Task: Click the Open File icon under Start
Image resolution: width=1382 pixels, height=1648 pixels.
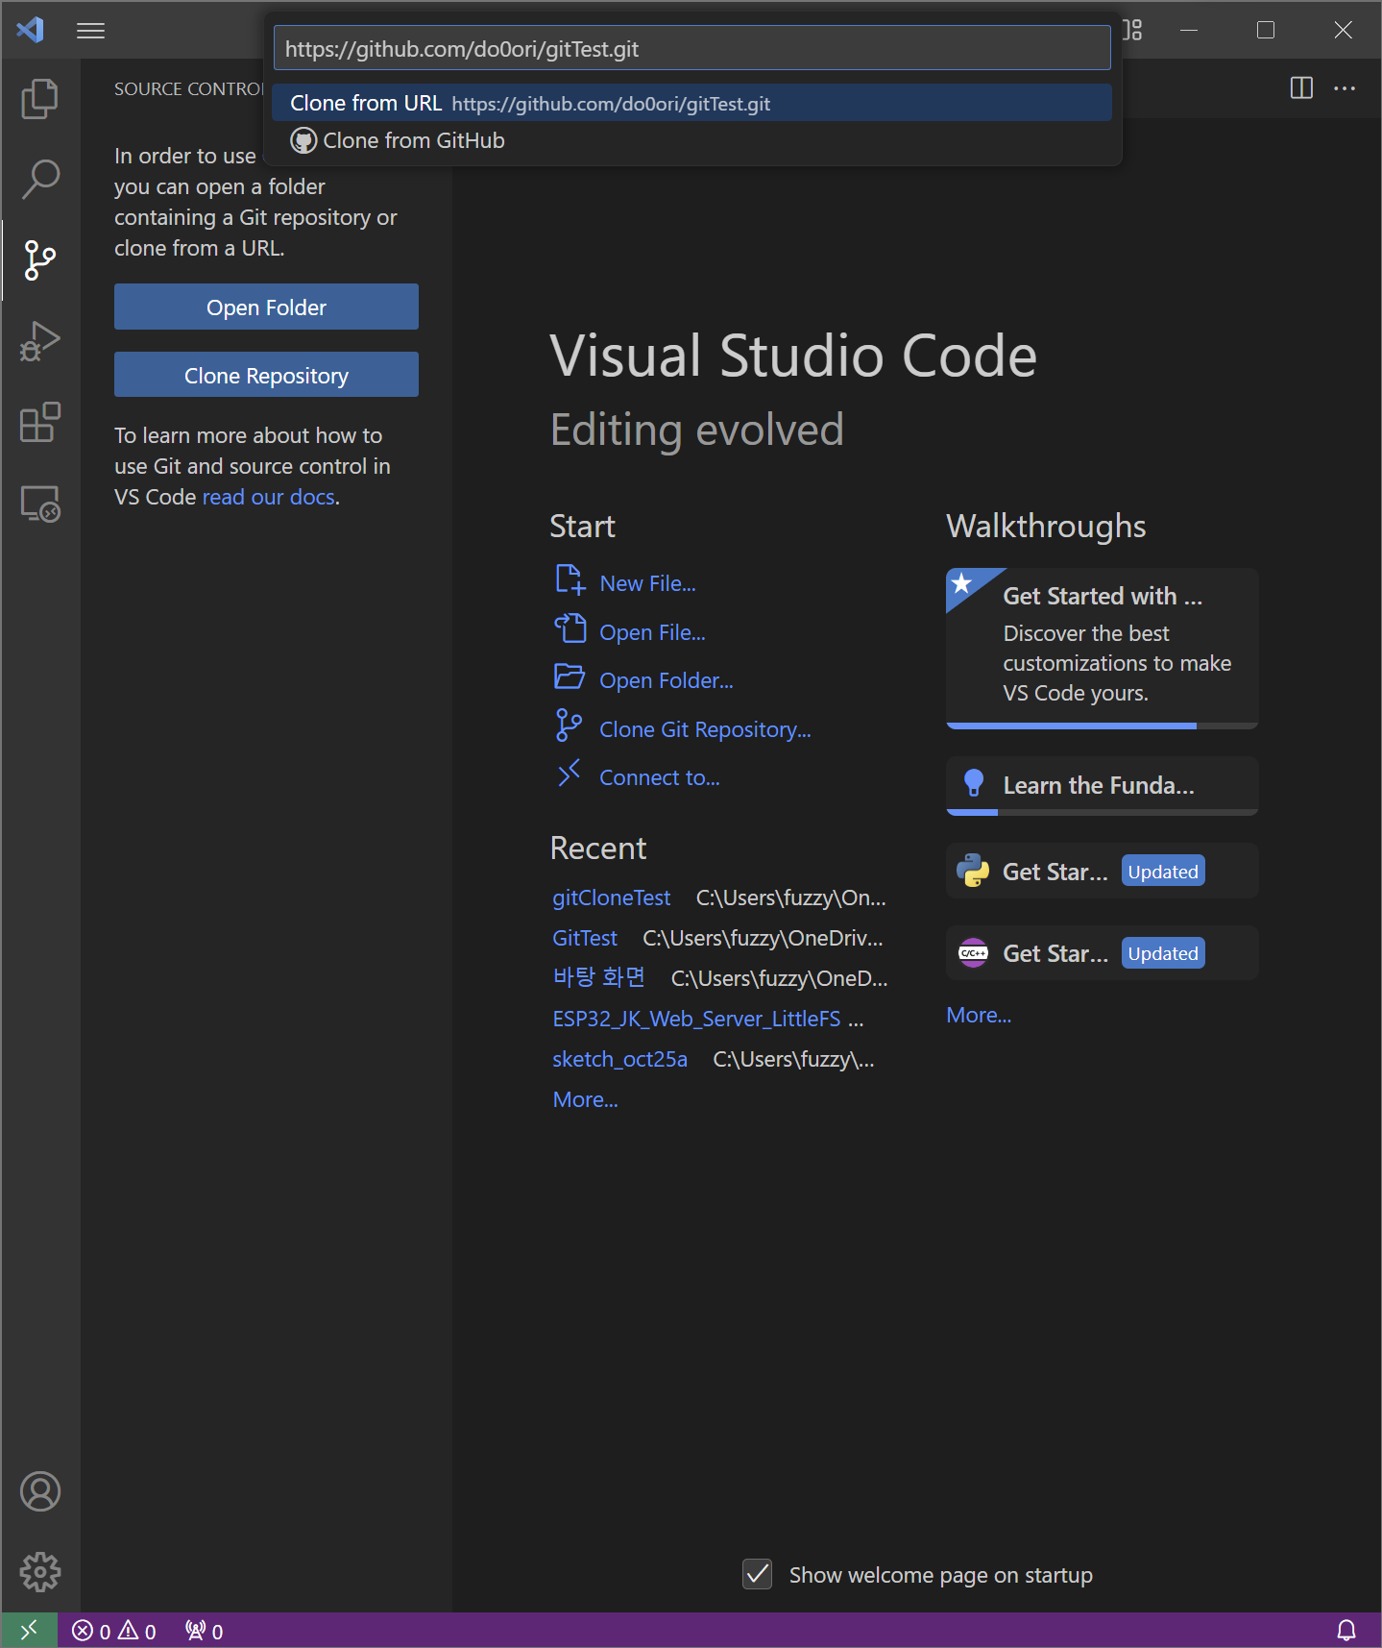Action: click(x=570, y=628)
